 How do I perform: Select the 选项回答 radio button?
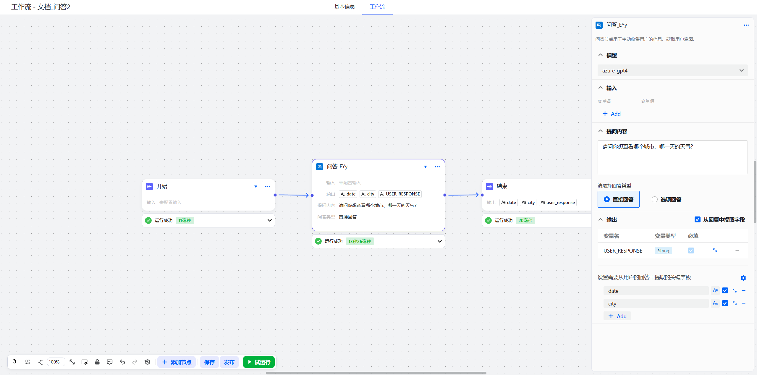(x=655, y=199)
